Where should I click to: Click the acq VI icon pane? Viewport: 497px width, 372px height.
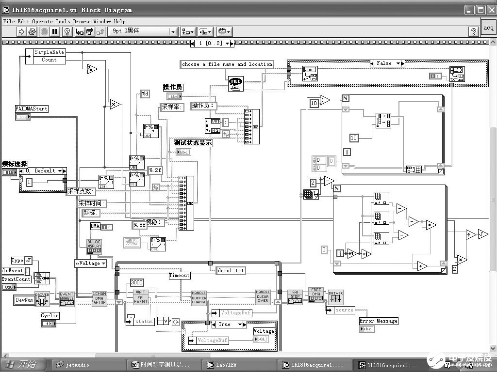pos(488,28)
